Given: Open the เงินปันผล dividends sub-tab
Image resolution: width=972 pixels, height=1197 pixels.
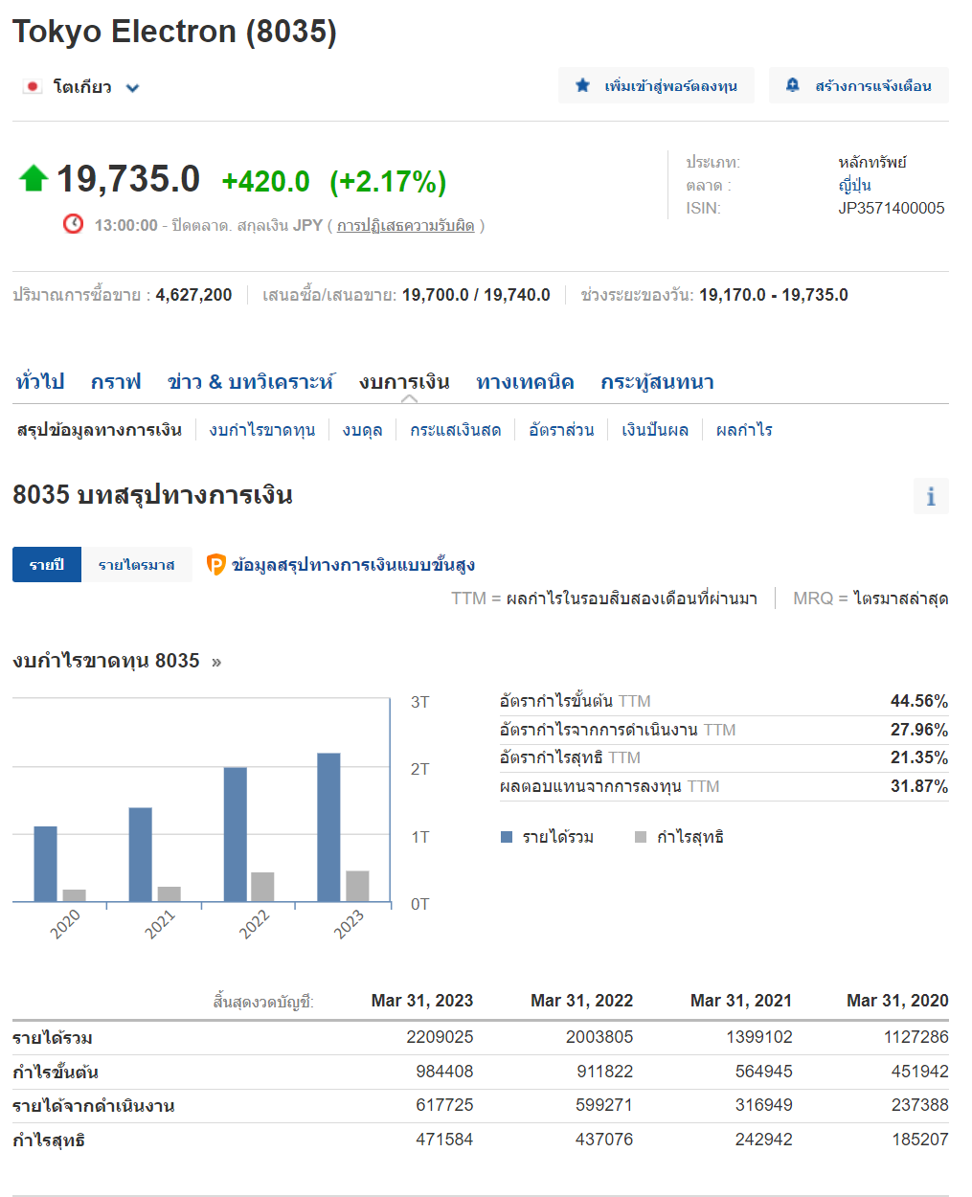Looking at the screenshot, I should pos(654,430).
